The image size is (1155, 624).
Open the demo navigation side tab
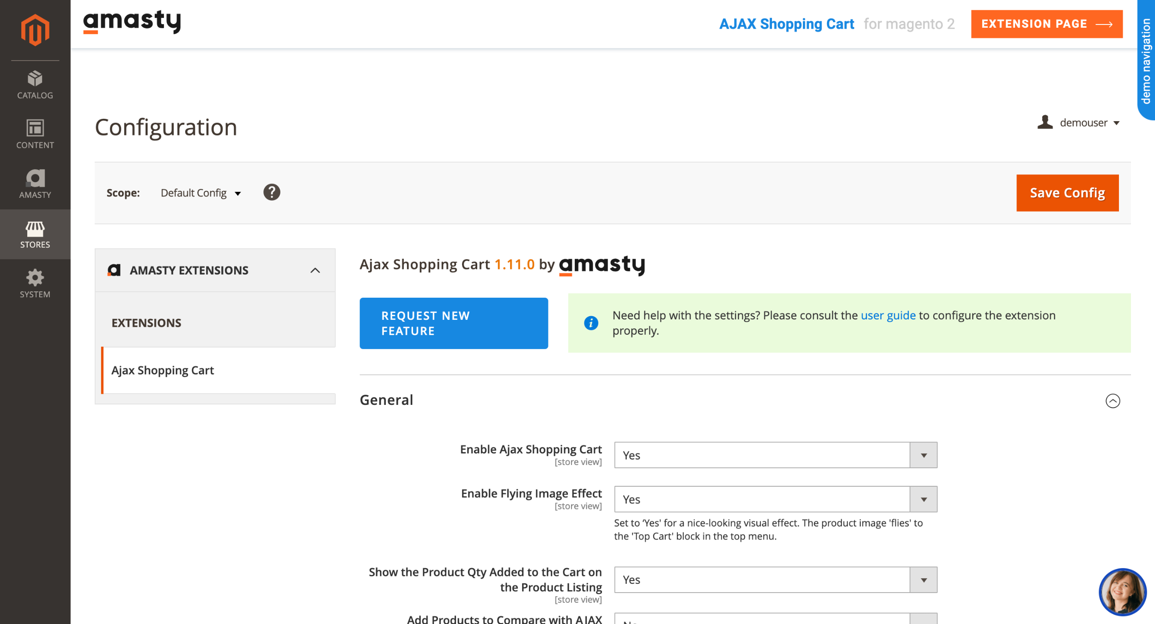pyautogui.click(x=1146, y=60)
